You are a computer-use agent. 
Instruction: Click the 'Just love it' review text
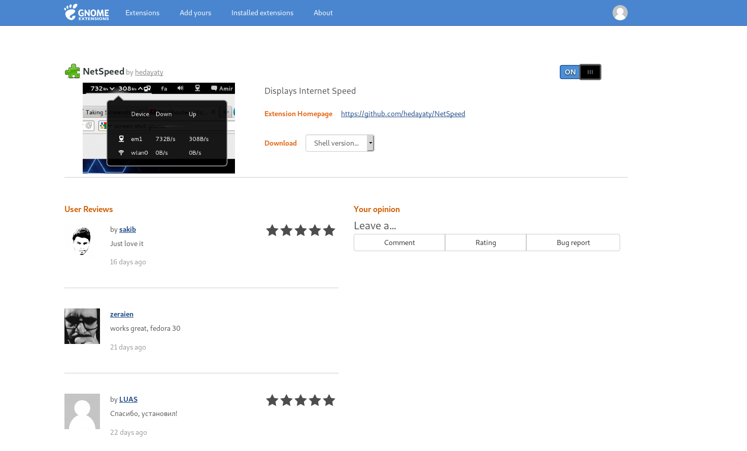[127, 244]
